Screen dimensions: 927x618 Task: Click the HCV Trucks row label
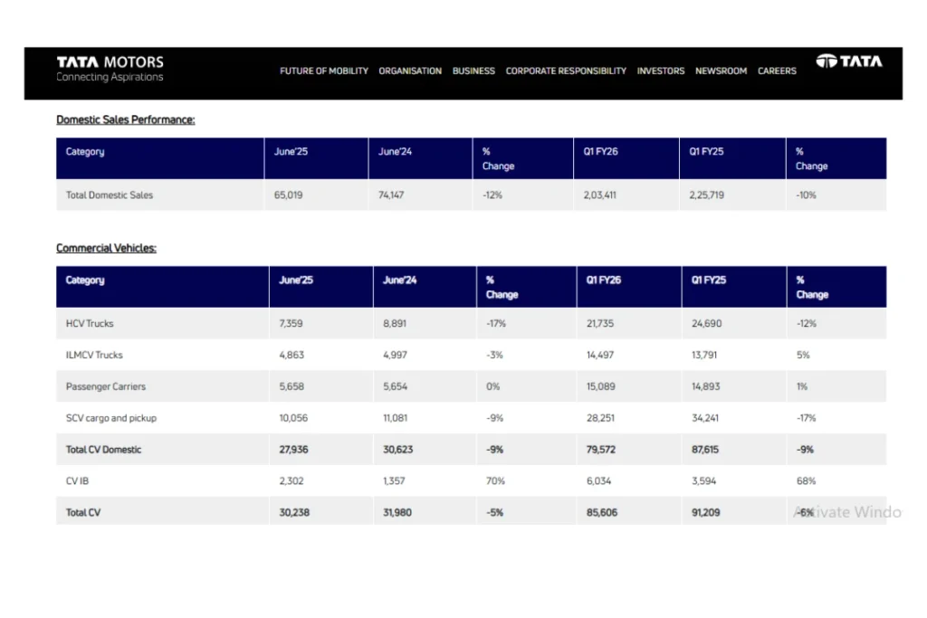coord(90,324)
